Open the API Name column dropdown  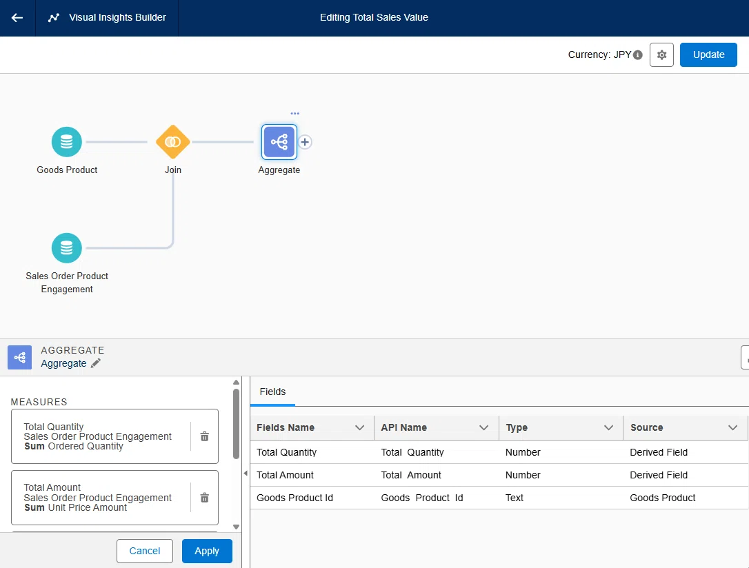[484, 427]
